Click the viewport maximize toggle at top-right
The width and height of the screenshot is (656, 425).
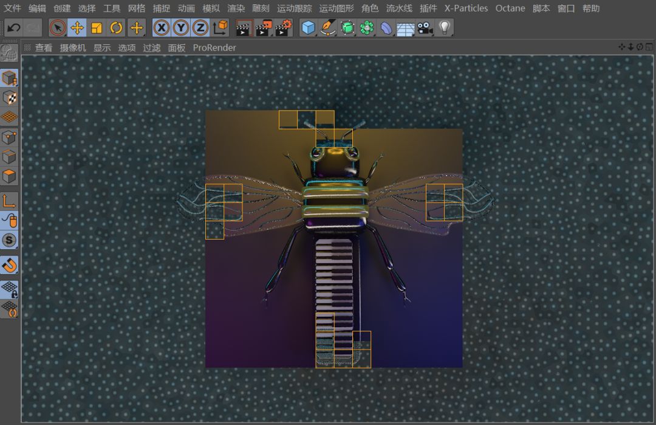(649, 47)
